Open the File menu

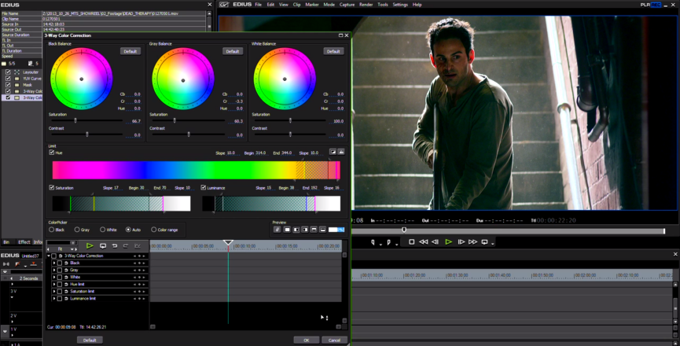[x=259, y=5]
